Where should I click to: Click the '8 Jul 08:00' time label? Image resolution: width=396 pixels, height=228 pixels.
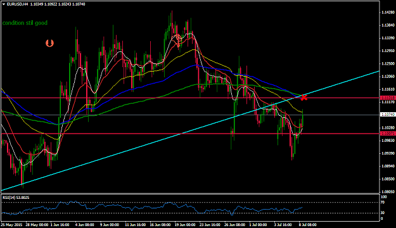coord(307,224)
